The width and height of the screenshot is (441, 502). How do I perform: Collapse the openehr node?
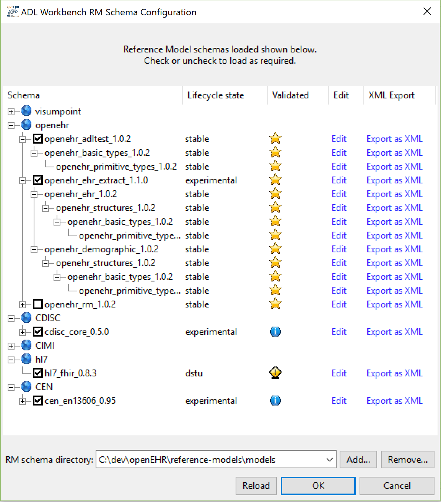click(11, 126)
